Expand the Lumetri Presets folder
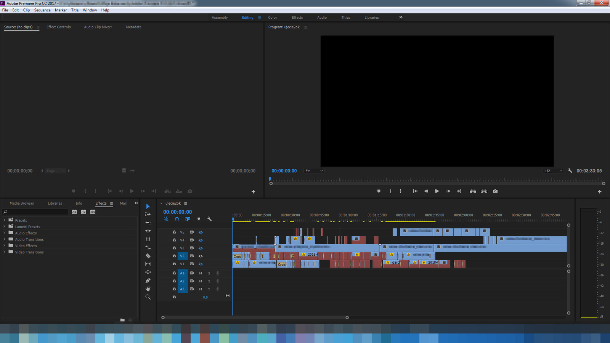610x343 pixels. click(4, 227)
